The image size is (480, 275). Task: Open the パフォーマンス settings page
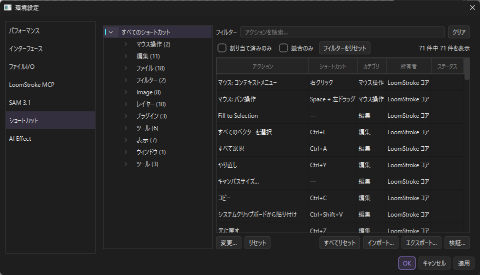[50, 30]
